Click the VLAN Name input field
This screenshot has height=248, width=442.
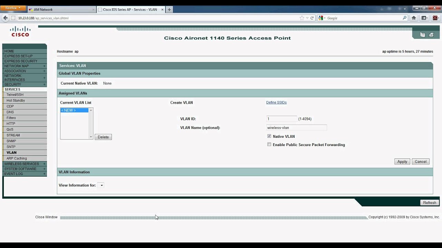296,128
